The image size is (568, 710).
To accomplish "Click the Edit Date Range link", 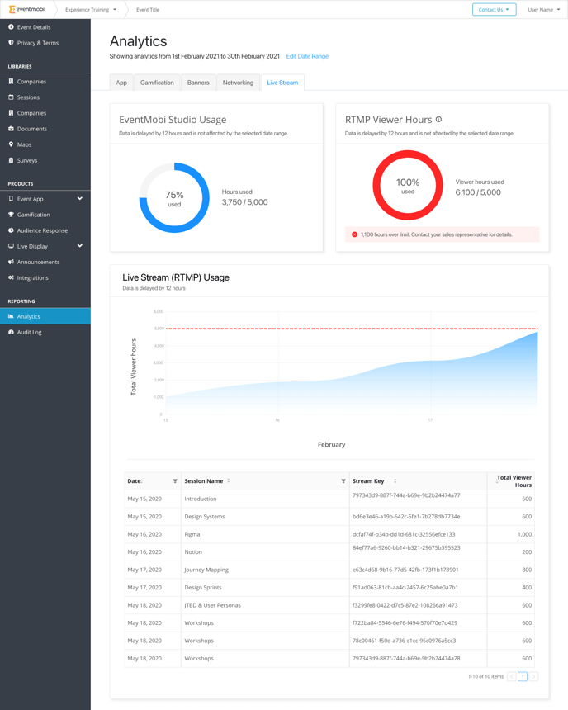I will point(307,56).
